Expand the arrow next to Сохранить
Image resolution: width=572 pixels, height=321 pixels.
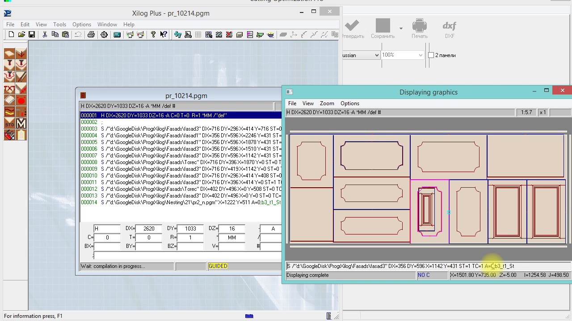(401, 29)
